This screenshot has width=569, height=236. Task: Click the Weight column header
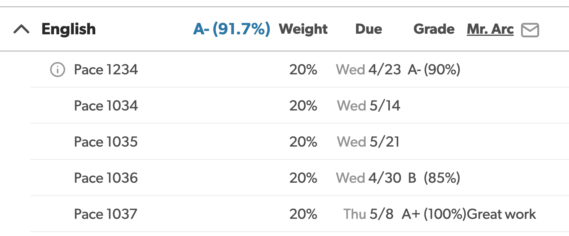click(x=303, y=29)
